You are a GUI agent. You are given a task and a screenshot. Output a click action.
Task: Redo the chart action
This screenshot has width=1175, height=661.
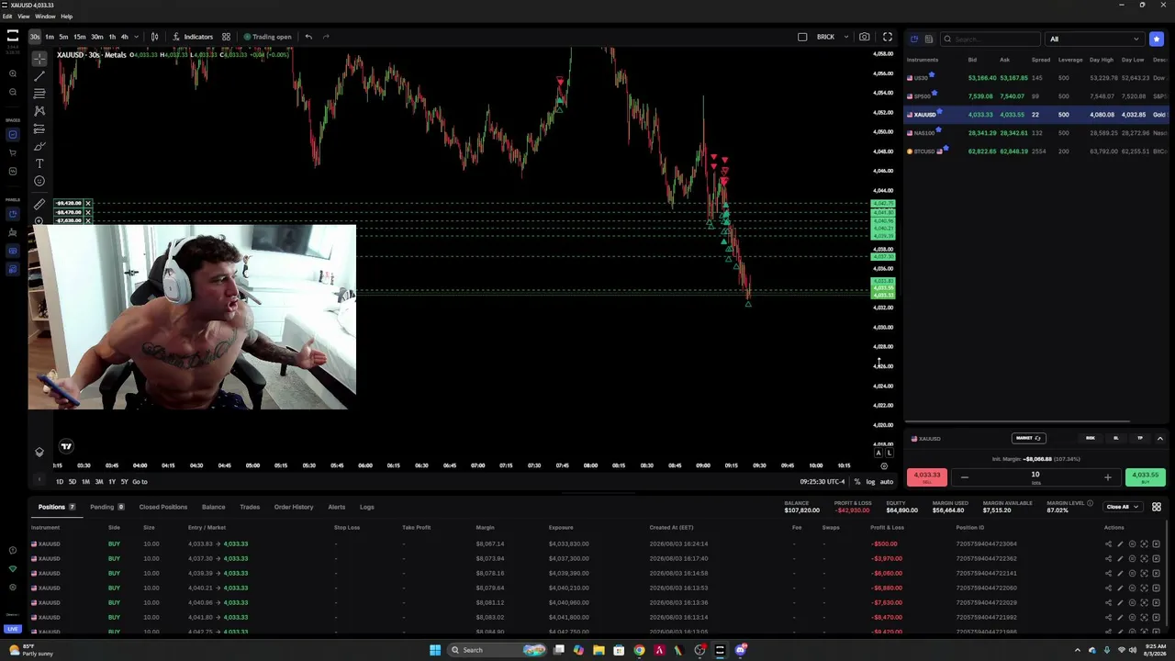(x=326, y=37)
